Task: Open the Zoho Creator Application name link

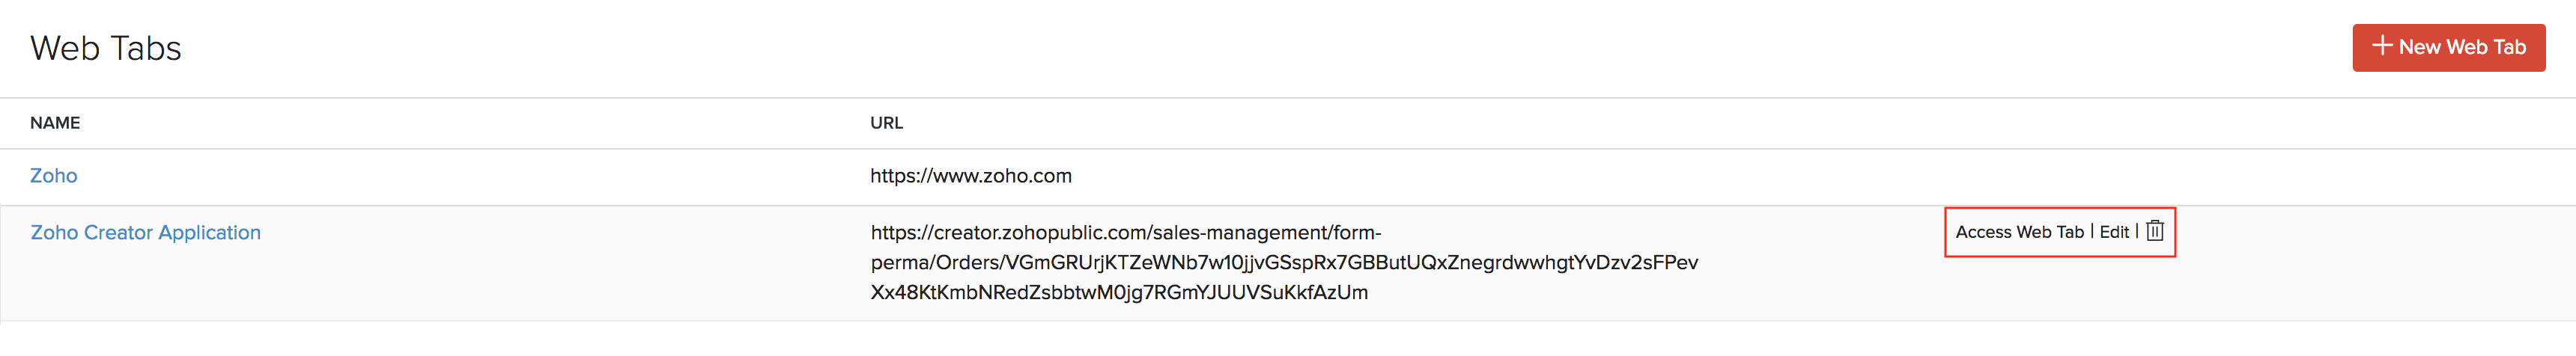Action: click(x=146, y=233)
